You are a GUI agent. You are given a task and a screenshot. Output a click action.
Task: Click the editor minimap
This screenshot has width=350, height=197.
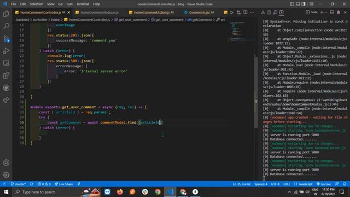[241, 31]
